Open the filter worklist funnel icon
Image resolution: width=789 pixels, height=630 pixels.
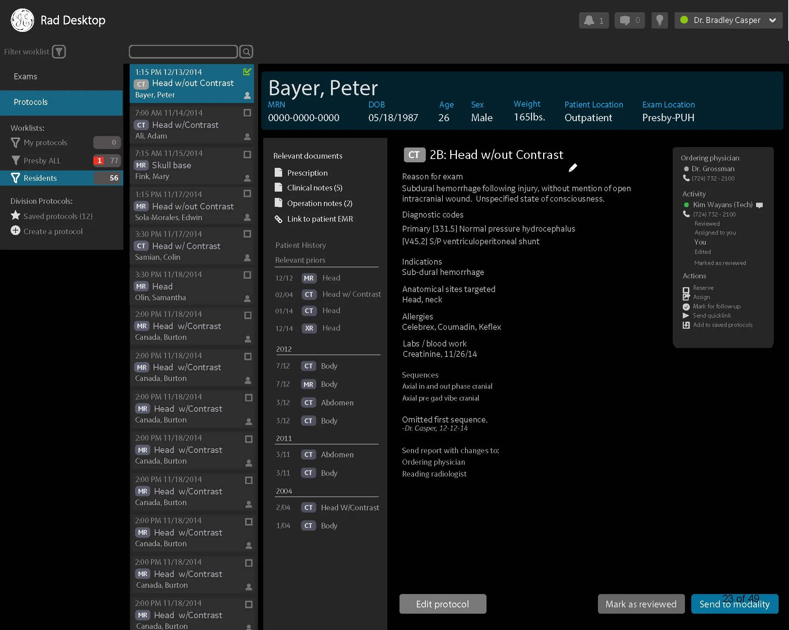(x=59, y=52)
